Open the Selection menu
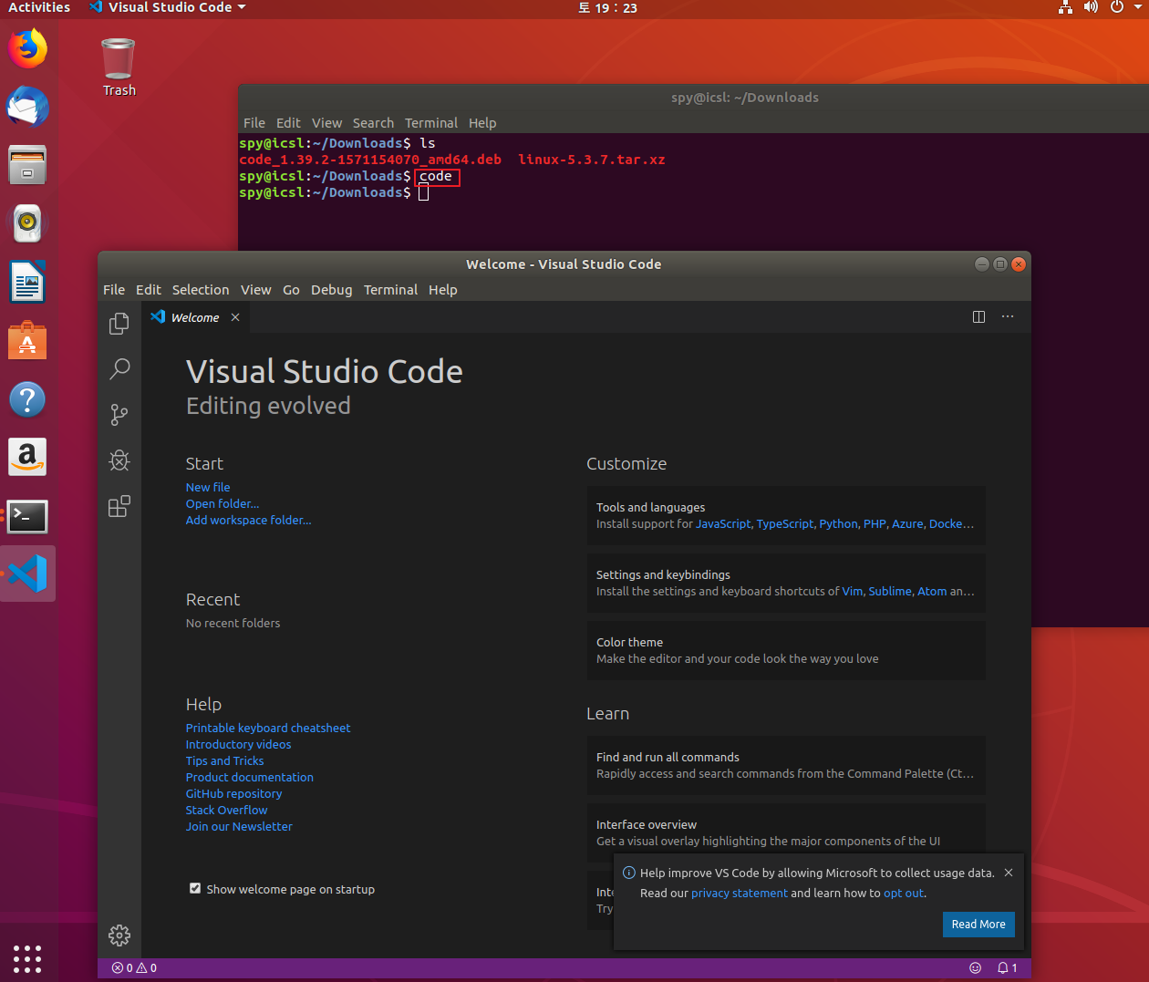 (x=201, y=290)
